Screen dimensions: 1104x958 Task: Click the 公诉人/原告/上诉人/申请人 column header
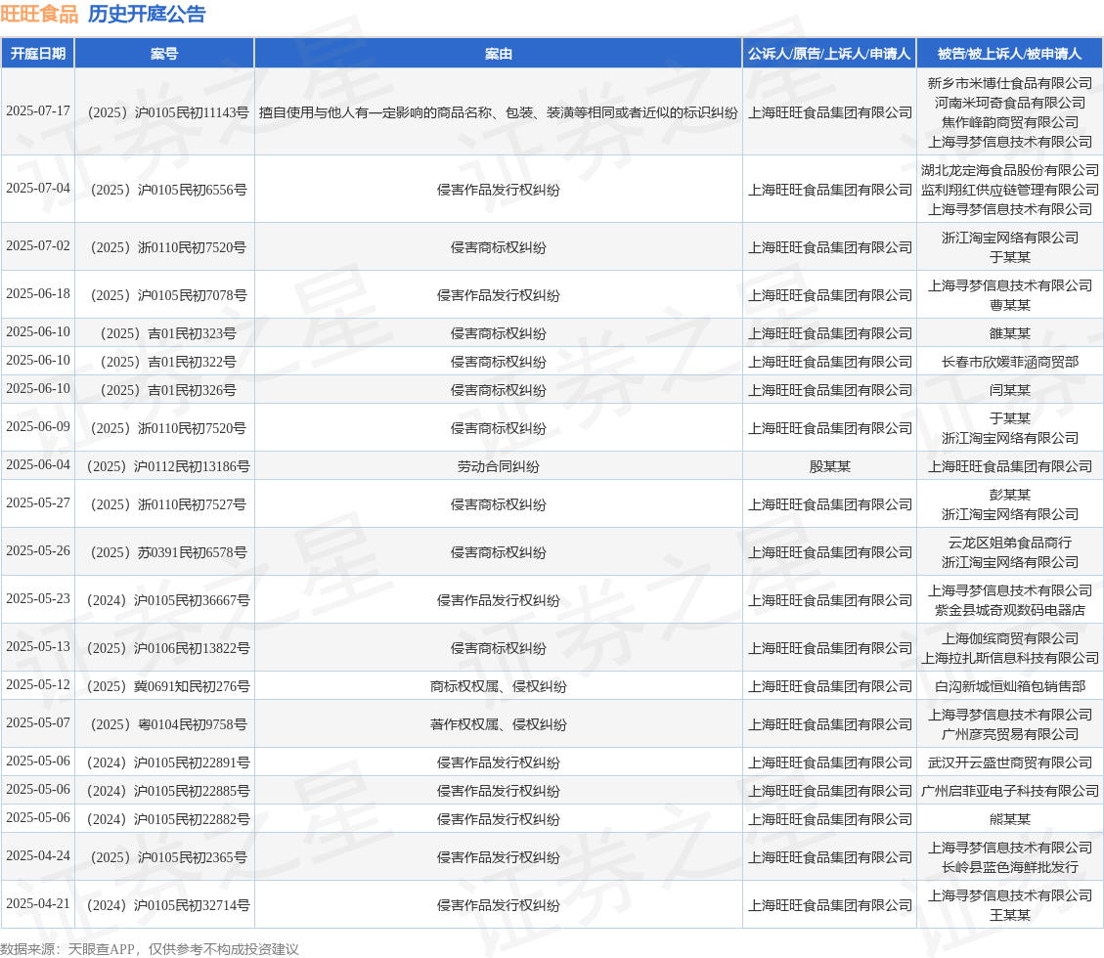click(x=829, y=54)
